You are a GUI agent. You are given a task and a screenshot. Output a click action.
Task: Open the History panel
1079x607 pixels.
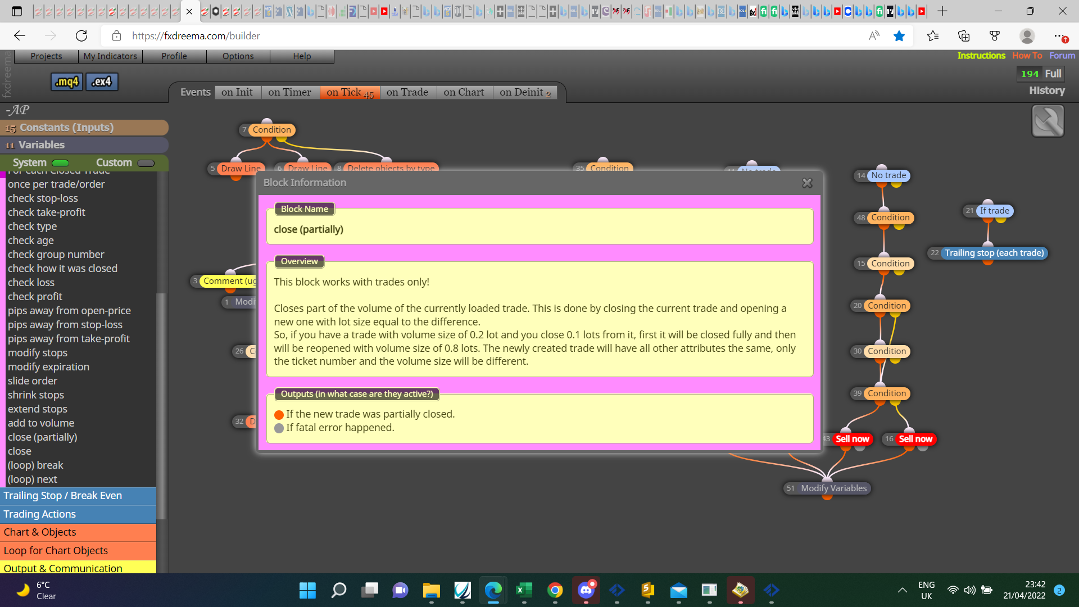pyautogui.click(x=1047, y=90)
